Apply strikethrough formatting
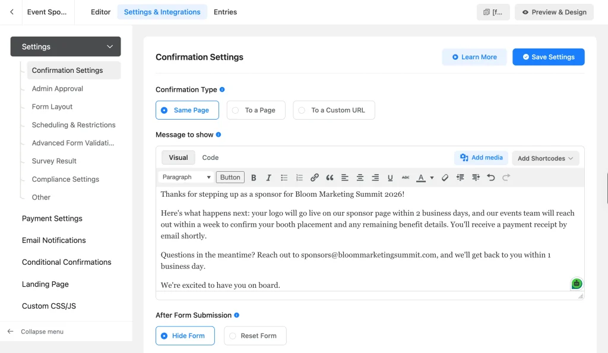 point(405,178)
